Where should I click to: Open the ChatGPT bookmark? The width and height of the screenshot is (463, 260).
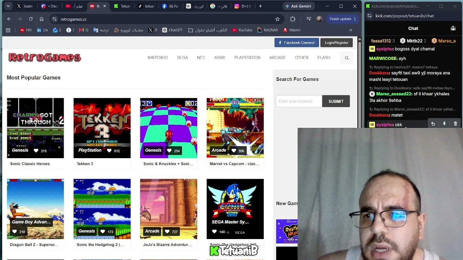tap(173, 30)
